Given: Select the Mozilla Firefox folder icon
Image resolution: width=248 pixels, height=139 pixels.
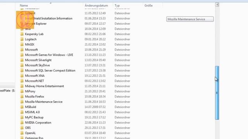Looking at the screenshot, I should point(22,97).
